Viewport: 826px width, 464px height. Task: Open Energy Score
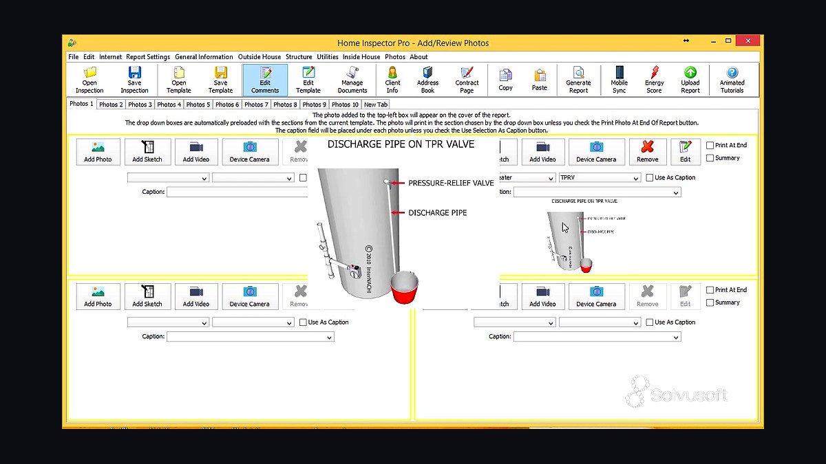pyautogui.click(x=654, y=80)
